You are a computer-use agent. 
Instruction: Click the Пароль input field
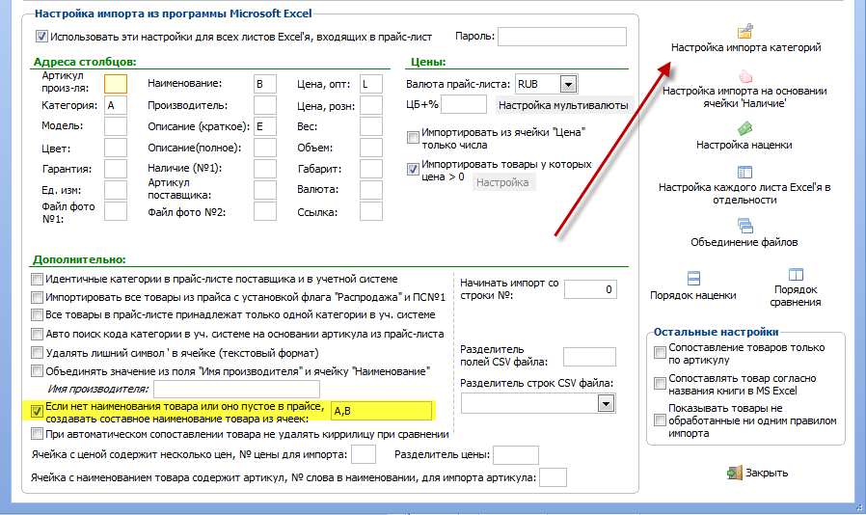[x=562, y=37]
